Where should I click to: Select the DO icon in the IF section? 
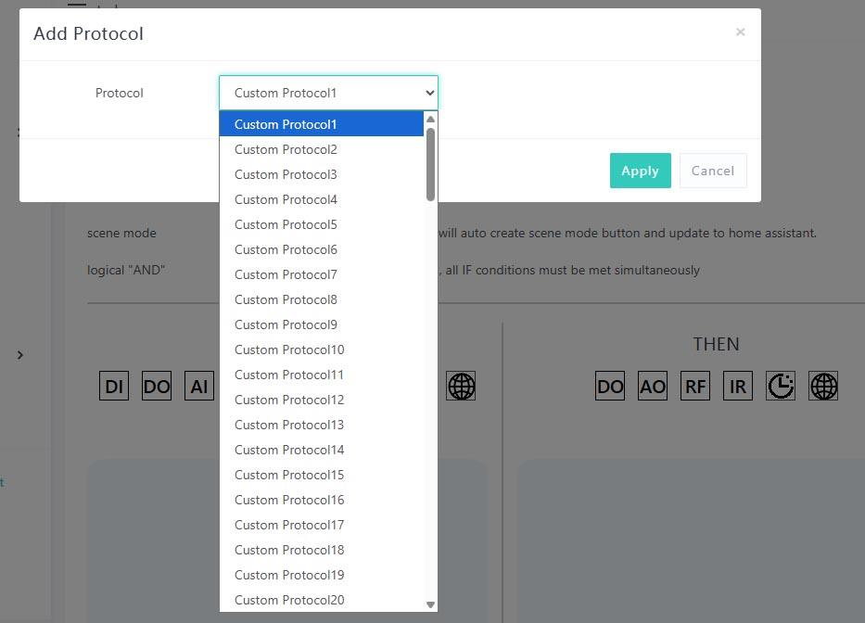click(x=156, y=386)
